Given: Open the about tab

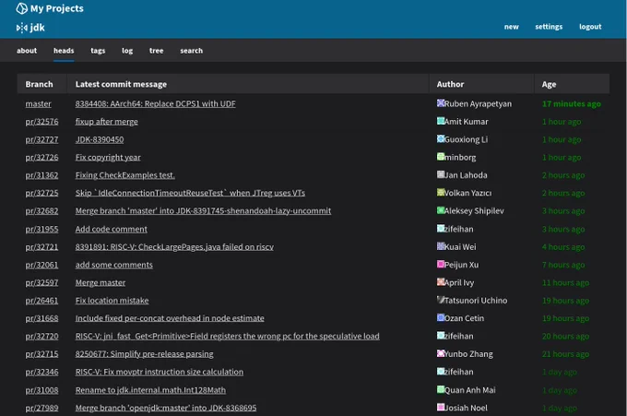Looking at the screenshot, I should pyautogui.click(x=27, y=51).
